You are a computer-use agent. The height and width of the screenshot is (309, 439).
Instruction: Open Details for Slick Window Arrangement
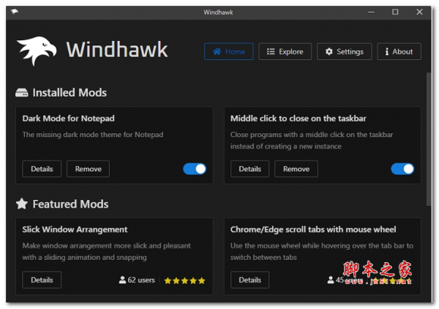tap(42, 280)
